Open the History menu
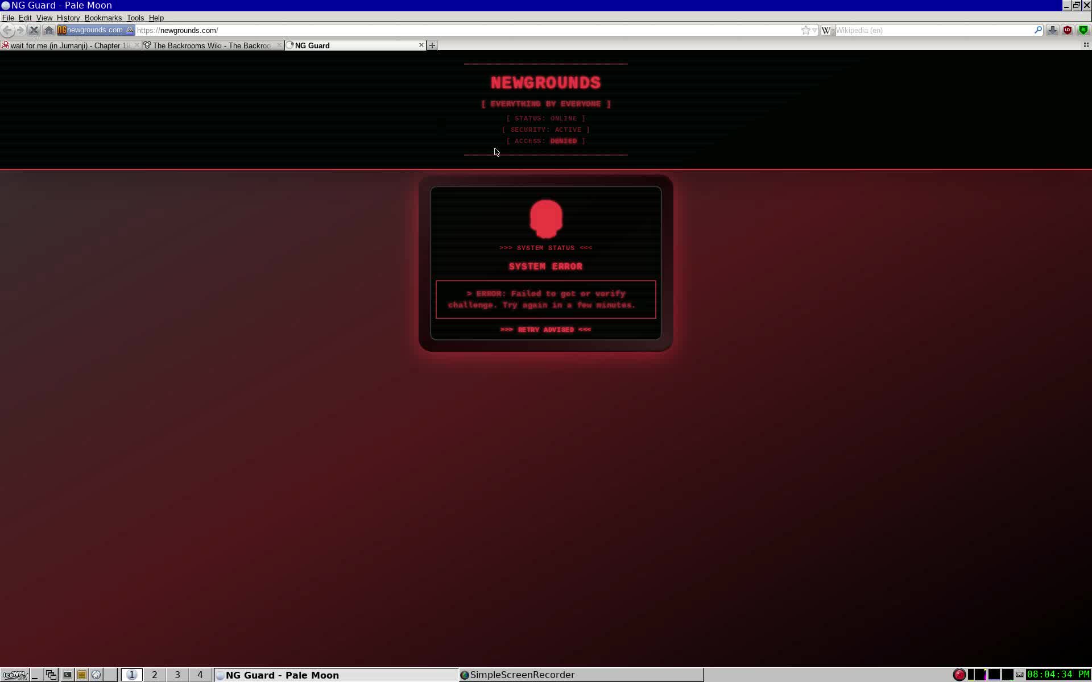The width and height of the screenshot is (1092, 682). pyautogui.click(x=68, y=18)
